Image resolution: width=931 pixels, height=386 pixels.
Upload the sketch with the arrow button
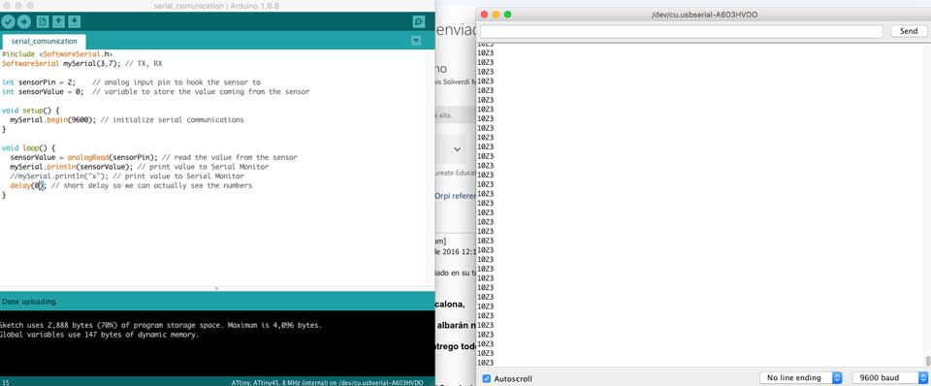23,22
